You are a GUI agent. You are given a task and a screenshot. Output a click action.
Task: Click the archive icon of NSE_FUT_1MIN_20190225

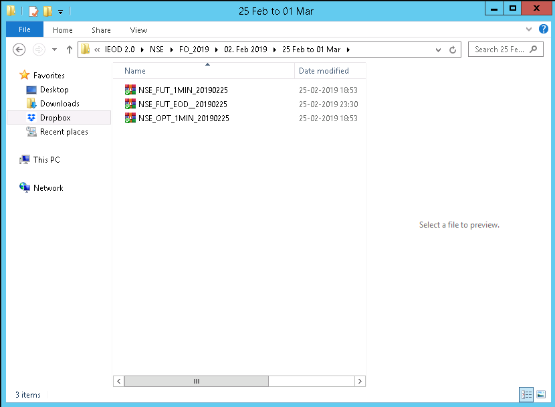click(130, 90)
